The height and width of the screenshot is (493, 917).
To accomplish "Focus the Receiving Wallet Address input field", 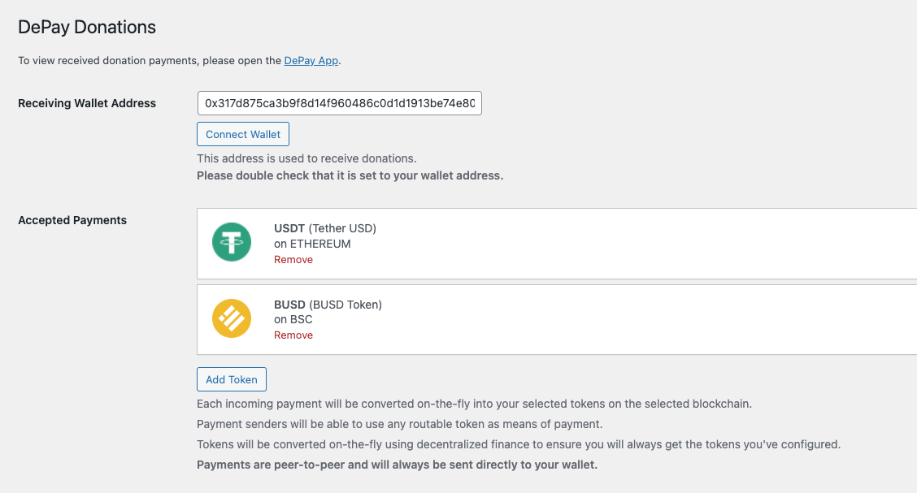I will pos(340,103).
